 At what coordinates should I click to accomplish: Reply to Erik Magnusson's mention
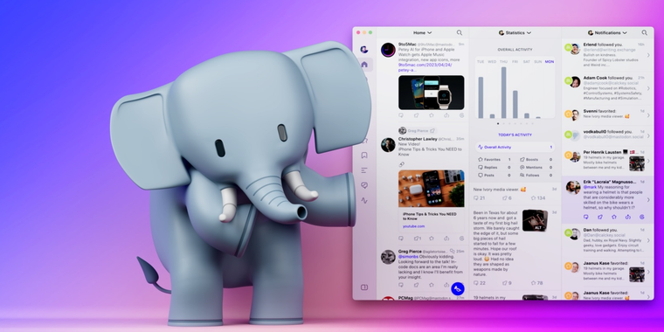586,217
